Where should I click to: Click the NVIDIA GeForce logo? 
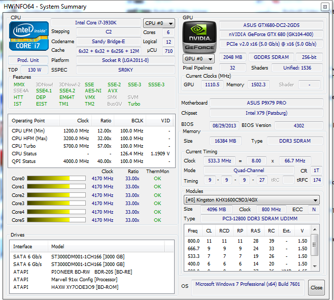pos(199,37)
